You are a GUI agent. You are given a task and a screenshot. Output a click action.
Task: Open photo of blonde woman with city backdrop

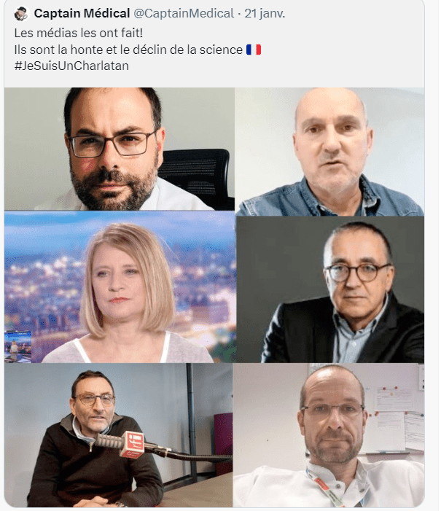pyautogui.click(x=120, y=287)
